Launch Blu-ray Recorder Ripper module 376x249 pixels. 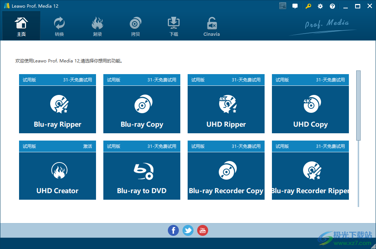[x=310, y=176]
